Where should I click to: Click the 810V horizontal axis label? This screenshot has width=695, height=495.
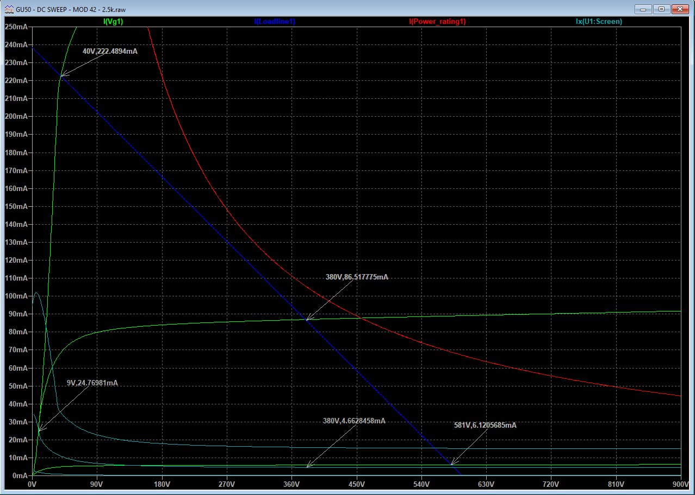pyautogui.click(x=616, y=484)
